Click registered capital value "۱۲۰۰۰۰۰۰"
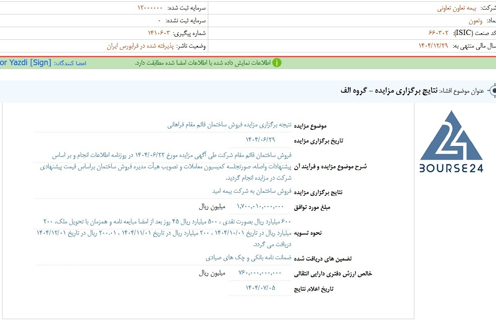Screen dimensions: 496x320 pyautogui.click(x=150, y=7)
